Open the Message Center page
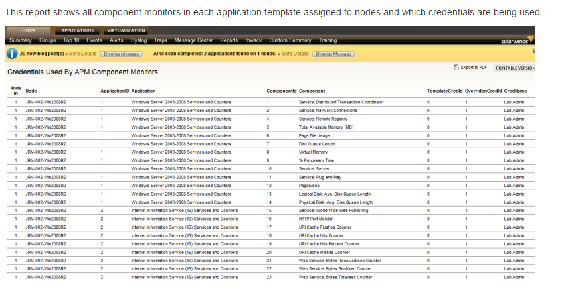566x291 pixels. 193,40
